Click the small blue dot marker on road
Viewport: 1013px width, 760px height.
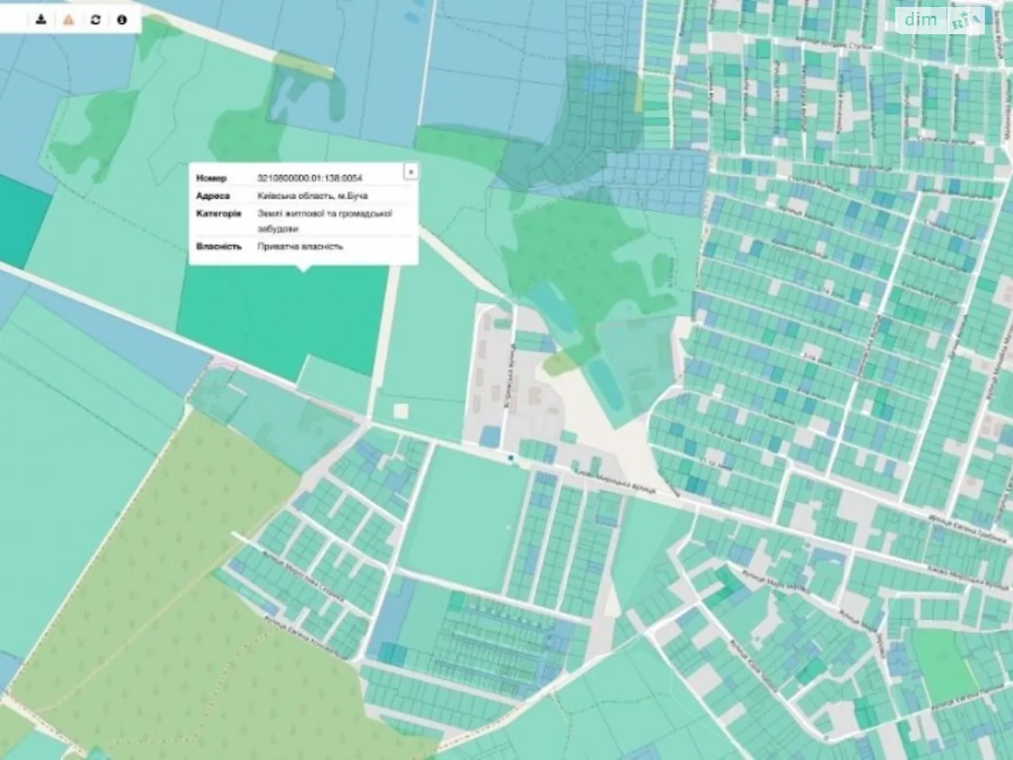click(x=510, y=457)
